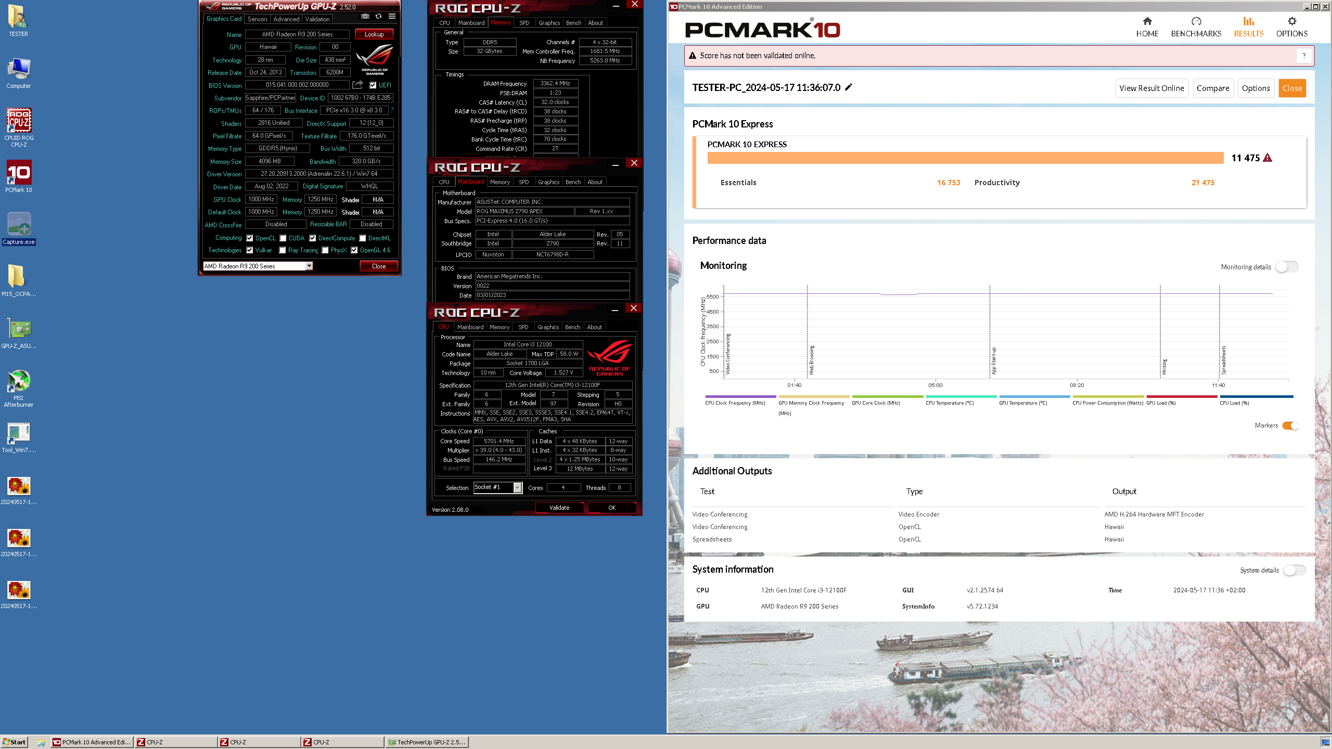
Task: Click the result Options button next to Compare
Action: point(1256,88)
